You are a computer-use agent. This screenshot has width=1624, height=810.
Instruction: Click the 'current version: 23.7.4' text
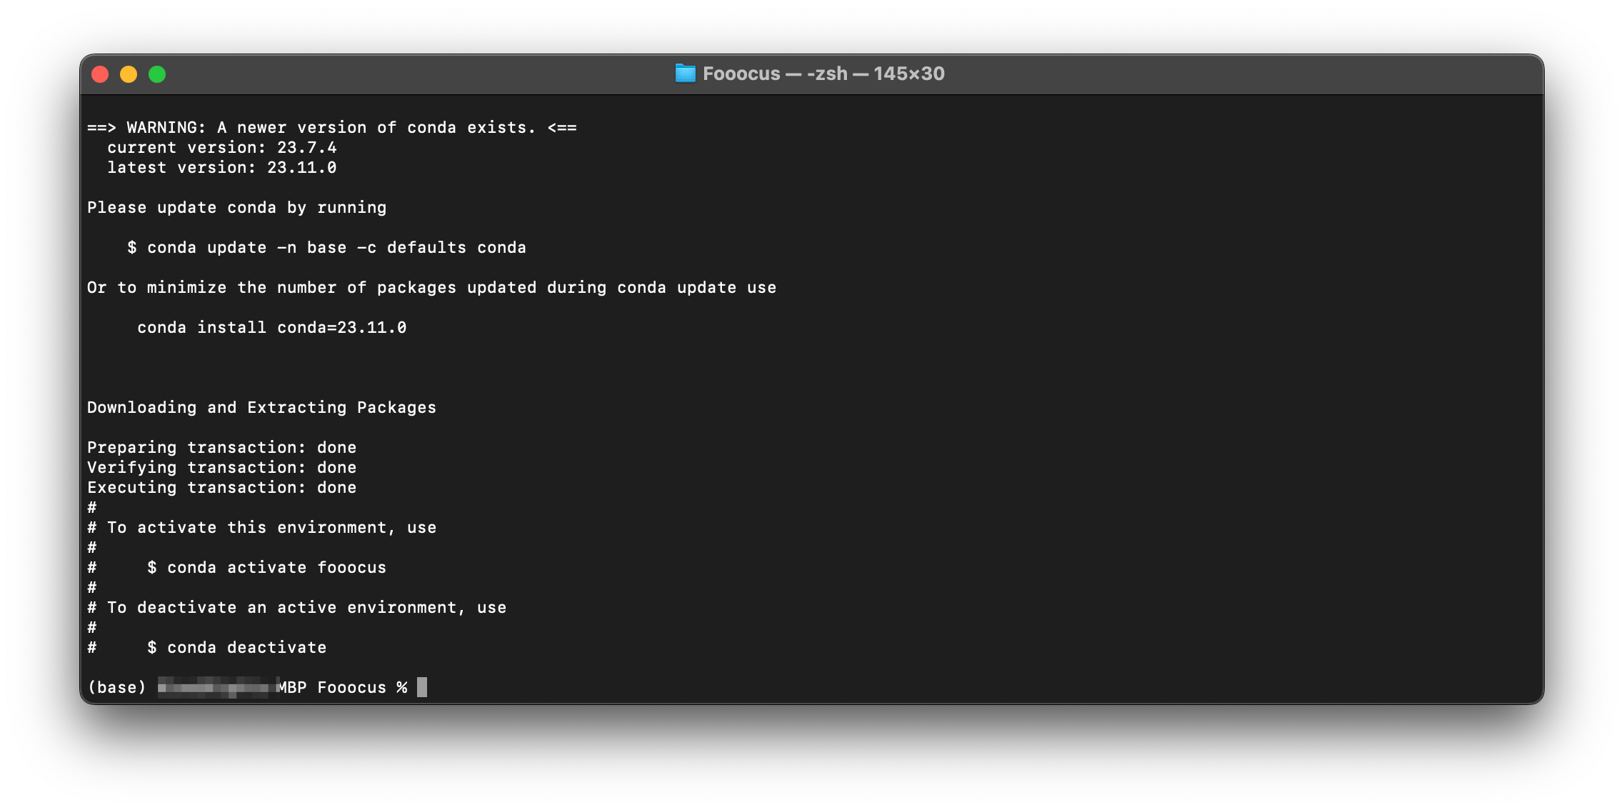click(x=221, y=147)
